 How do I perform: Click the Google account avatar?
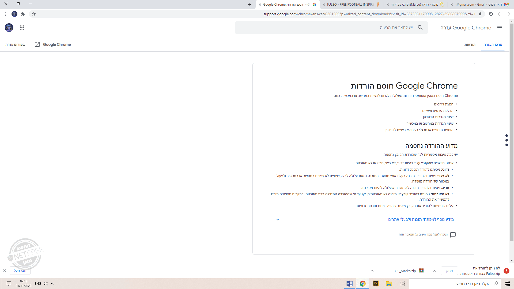pyautogui.click(x=9, y=28)
